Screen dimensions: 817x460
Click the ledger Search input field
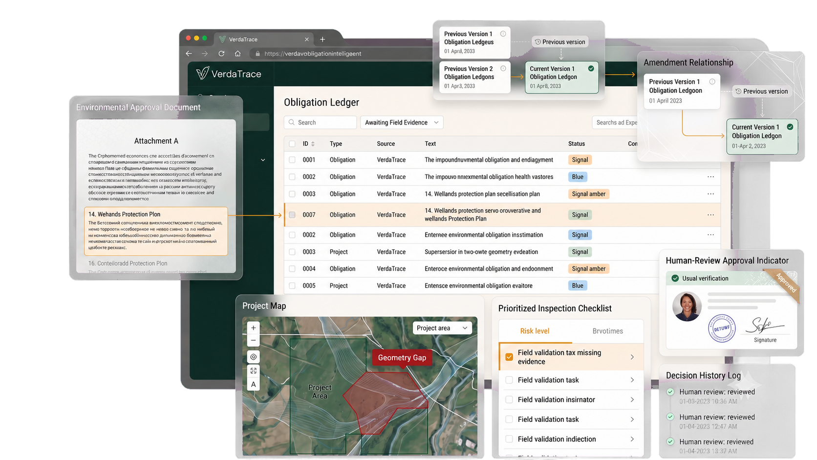pos(320,122)
